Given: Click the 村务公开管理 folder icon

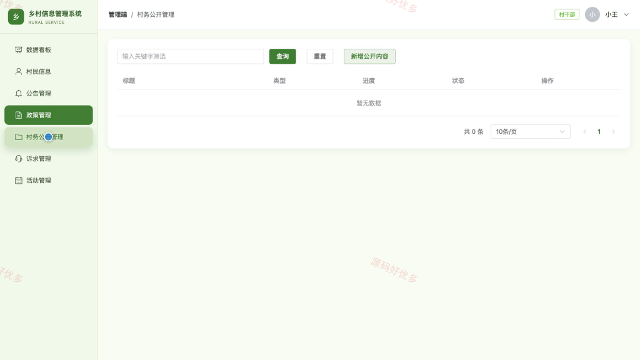Looking at the screenshot, I should click(18, 137).
